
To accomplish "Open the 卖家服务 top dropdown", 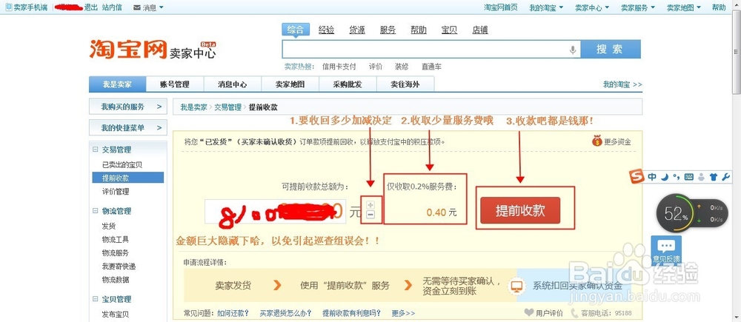I will pos(637,7).
